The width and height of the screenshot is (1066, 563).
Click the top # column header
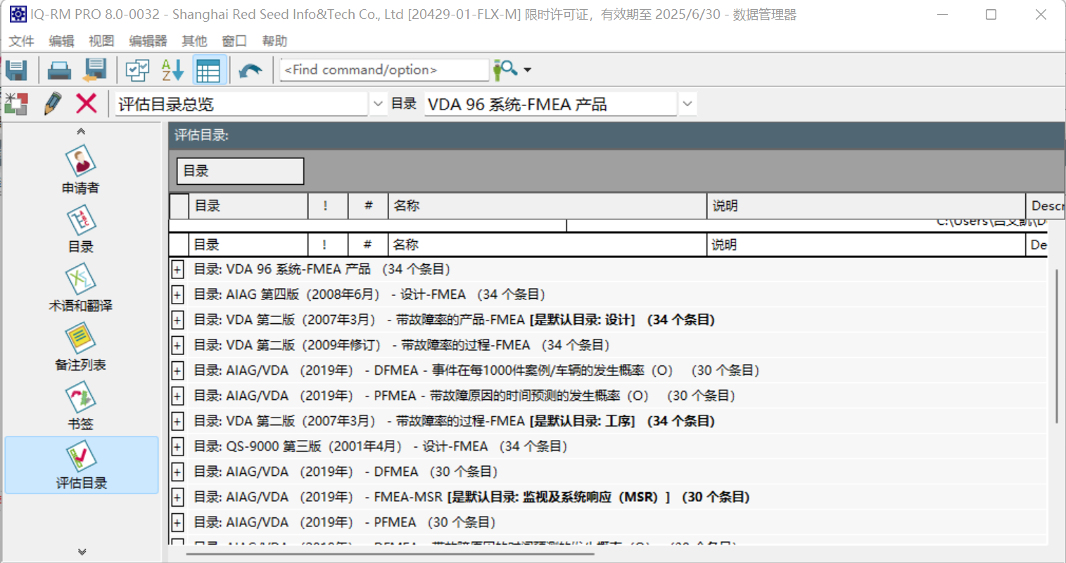point(368,206)
